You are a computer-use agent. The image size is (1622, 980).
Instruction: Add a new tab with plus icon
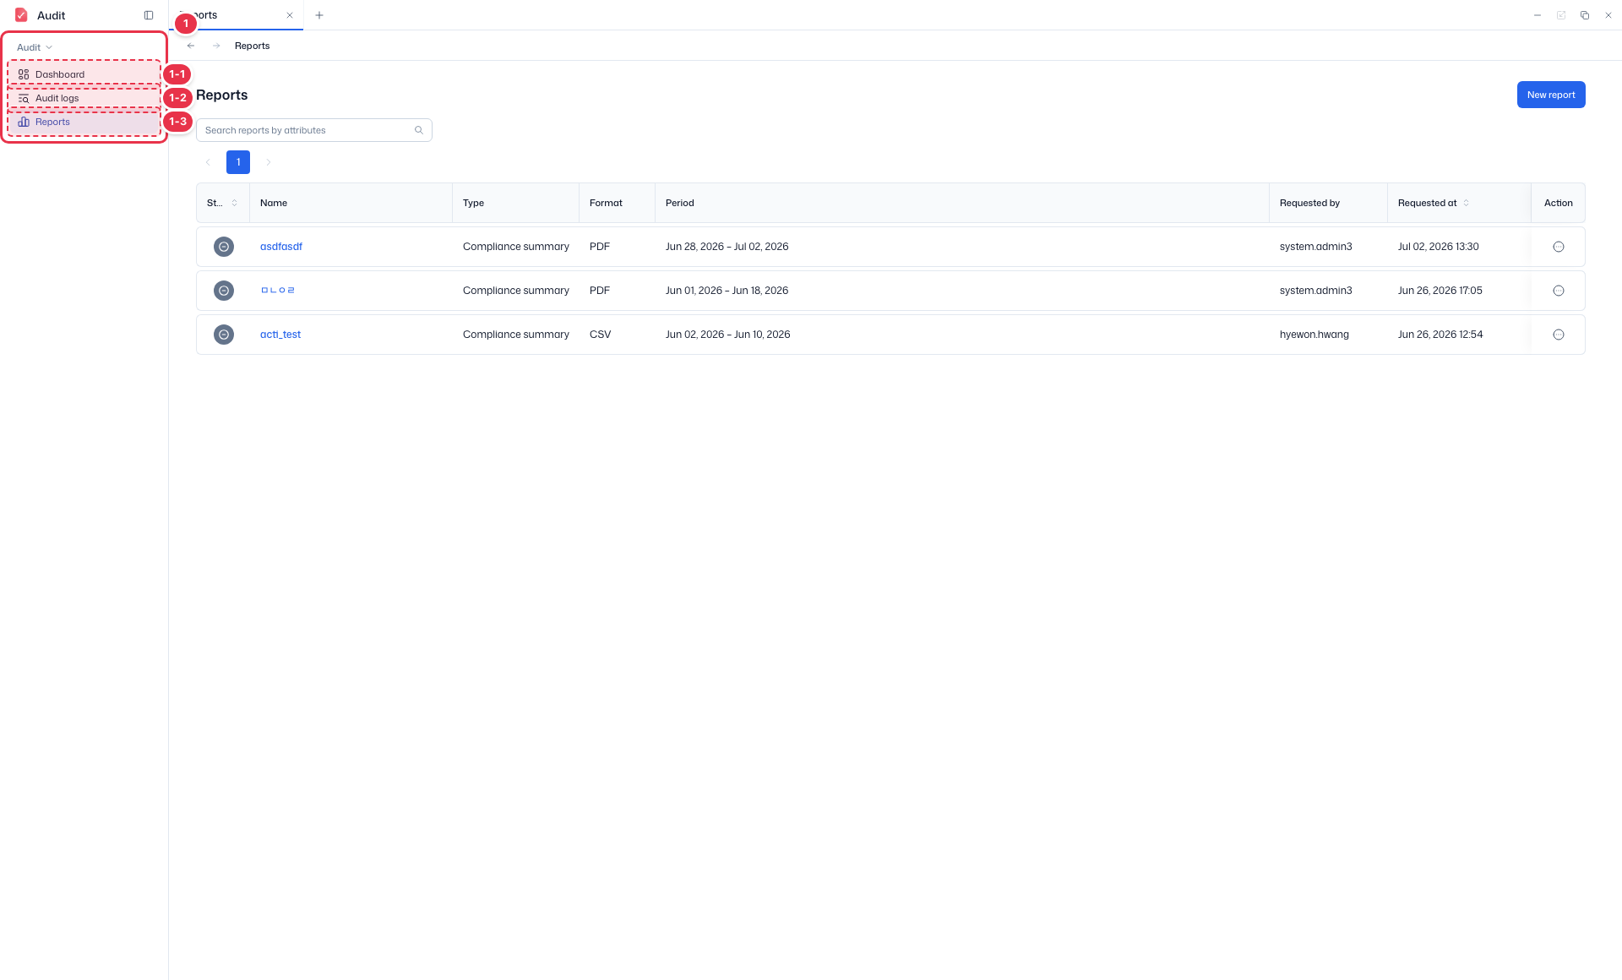coord(319,15)
